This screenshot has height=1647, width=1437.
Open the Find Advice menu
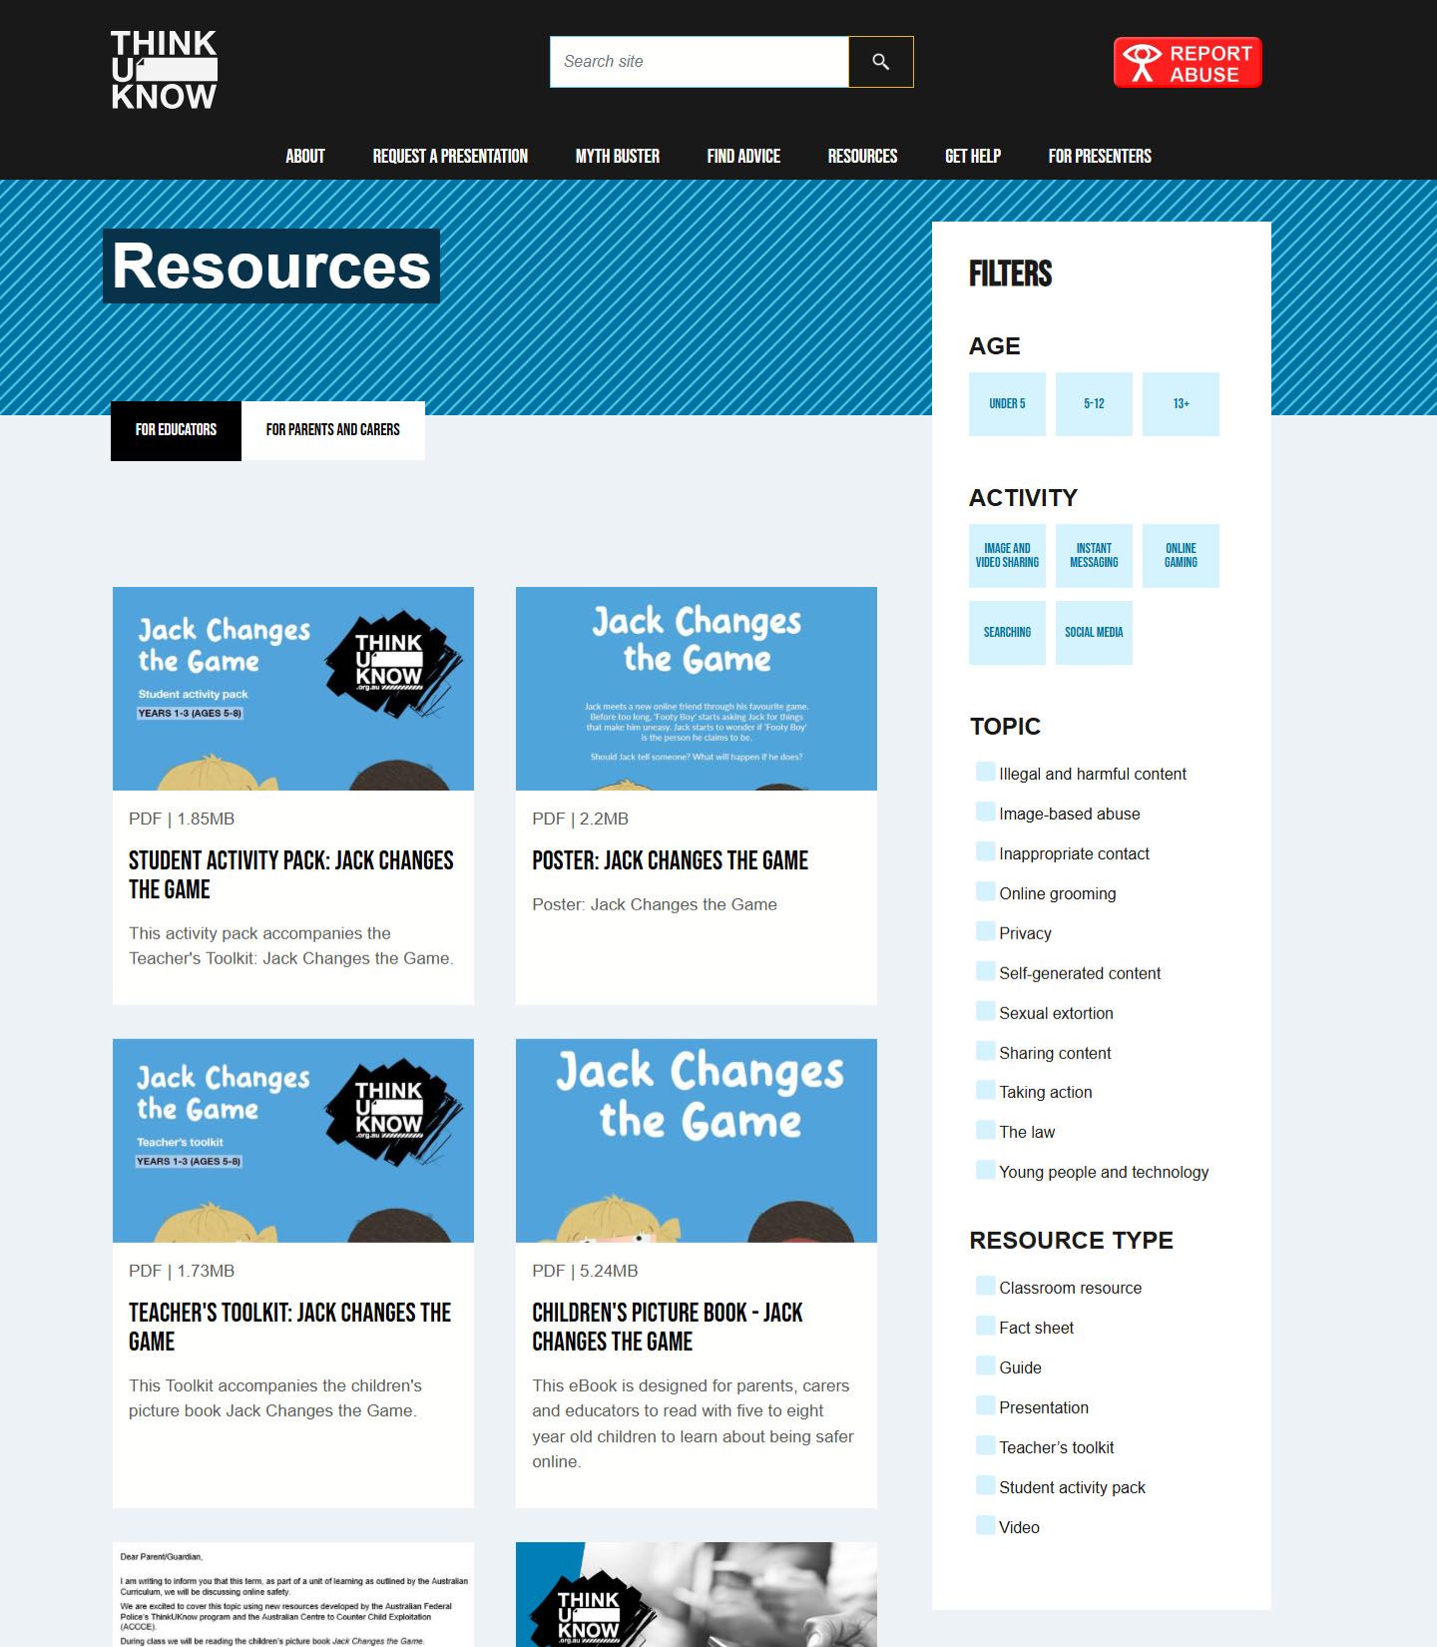[x=743, y=156]
